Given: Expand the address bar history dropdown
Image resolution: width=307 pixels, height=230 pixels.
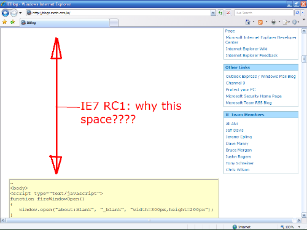Looking at the screenshot, I should (x=213, y=13).
